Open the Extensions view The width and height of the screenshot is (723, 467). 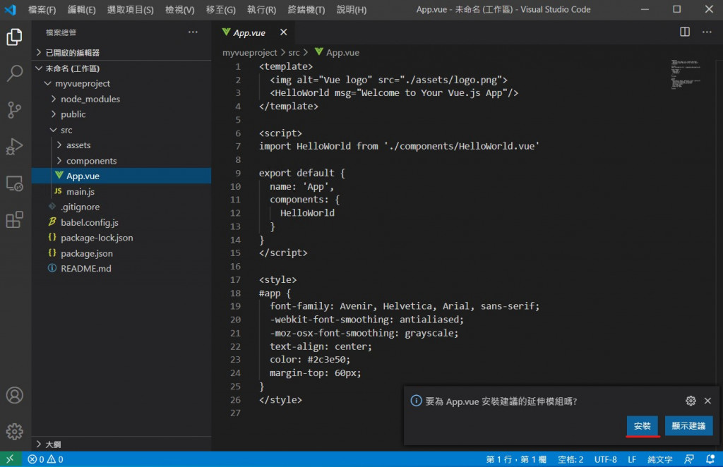point(14,219)
